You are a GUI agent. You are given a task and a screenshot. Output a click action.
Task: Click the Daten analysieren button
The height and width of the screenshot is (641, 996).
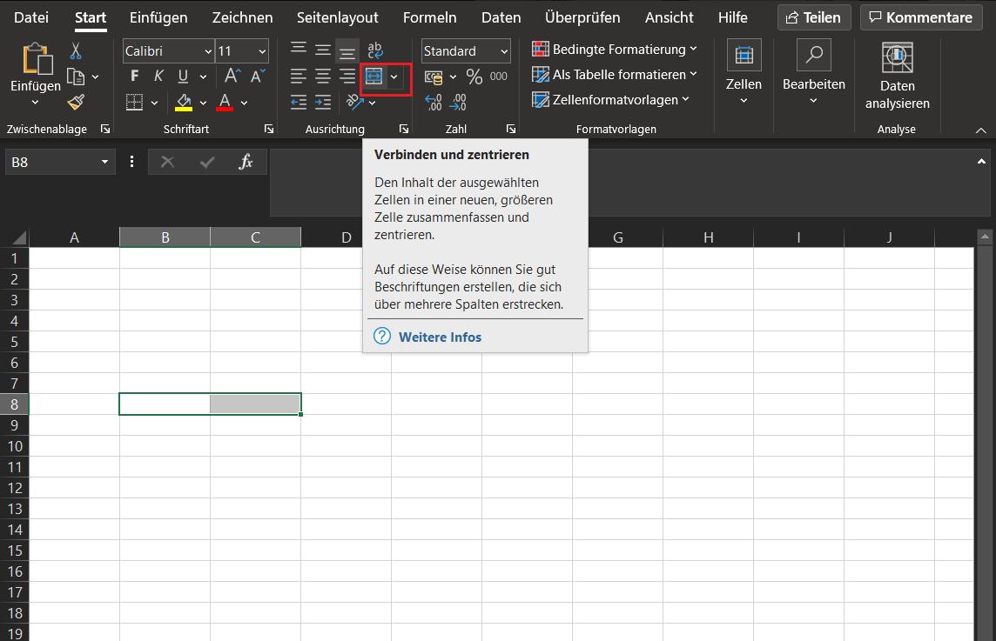point(897,76)
